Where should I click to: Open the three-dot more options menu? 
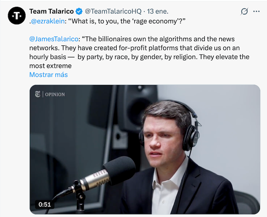tap(256, 12)
